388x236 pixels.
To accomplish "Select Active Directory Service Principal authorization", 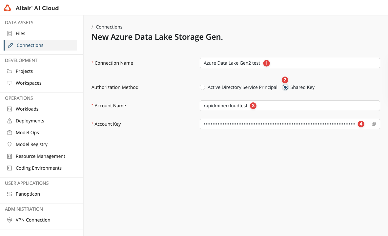I will pyautogui.click(x=202, y=87).
